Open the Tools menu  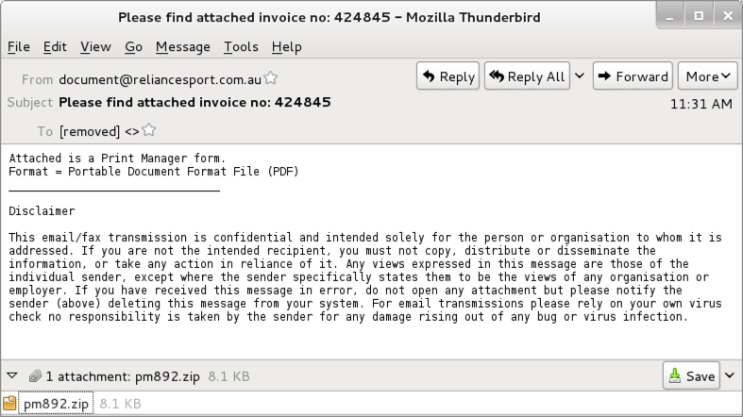[241, 46]
